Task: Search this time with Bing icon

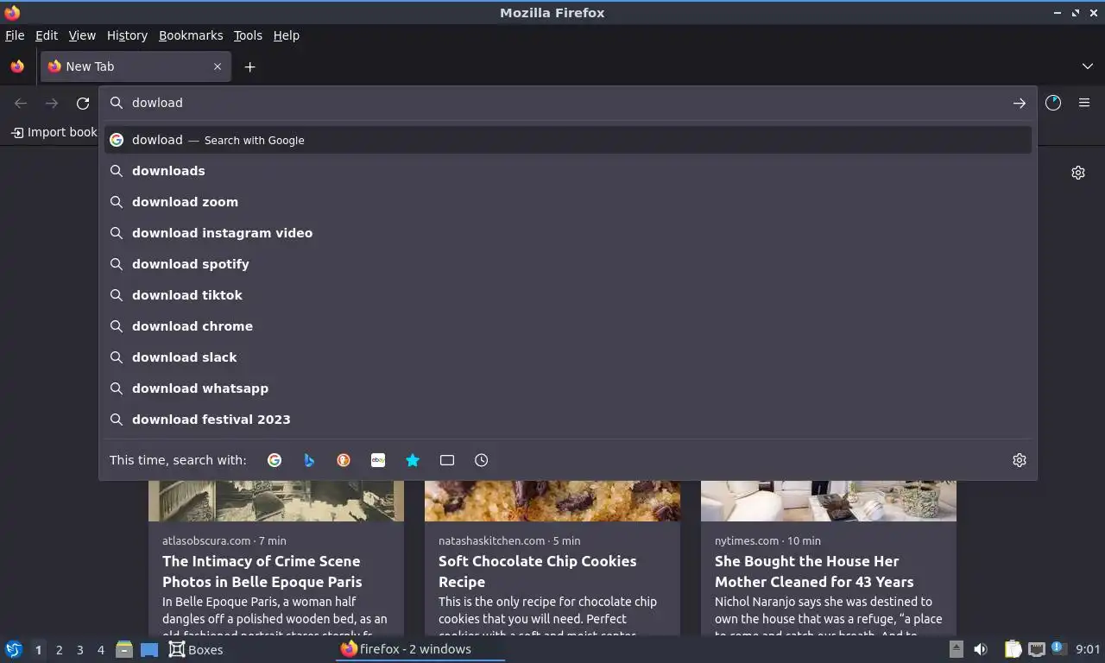Action: [309, 460]
